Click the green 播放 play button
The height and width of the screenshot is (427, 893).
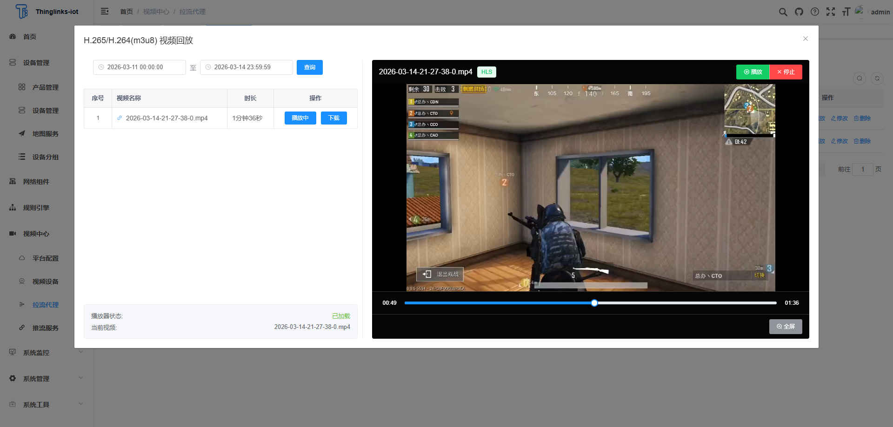753,72
